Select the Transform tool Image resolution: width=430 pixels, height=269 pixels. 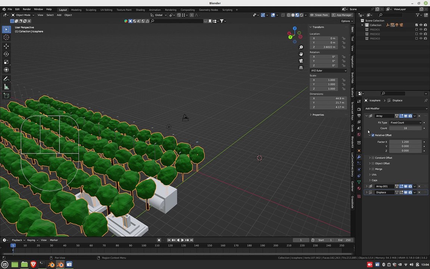point(6,70)
